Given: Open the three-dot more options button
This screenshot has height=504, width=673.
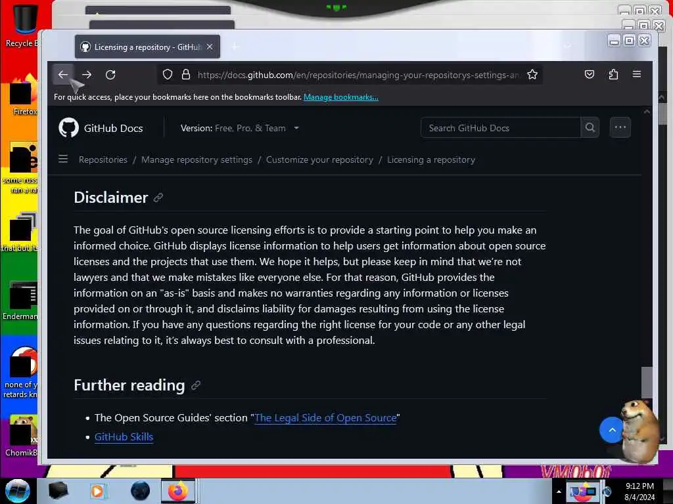Looking at the screenshot, I should [x=620, y=127].
